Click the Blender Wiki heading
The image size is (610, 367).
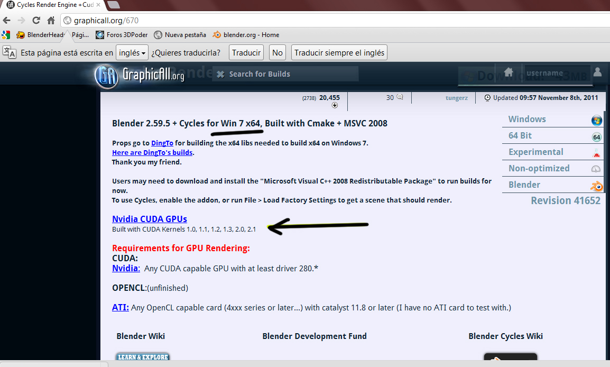[141, 336]
